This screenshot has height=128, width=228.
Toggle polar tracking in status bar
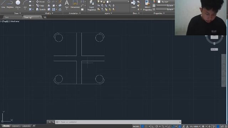tap(157, 127)
